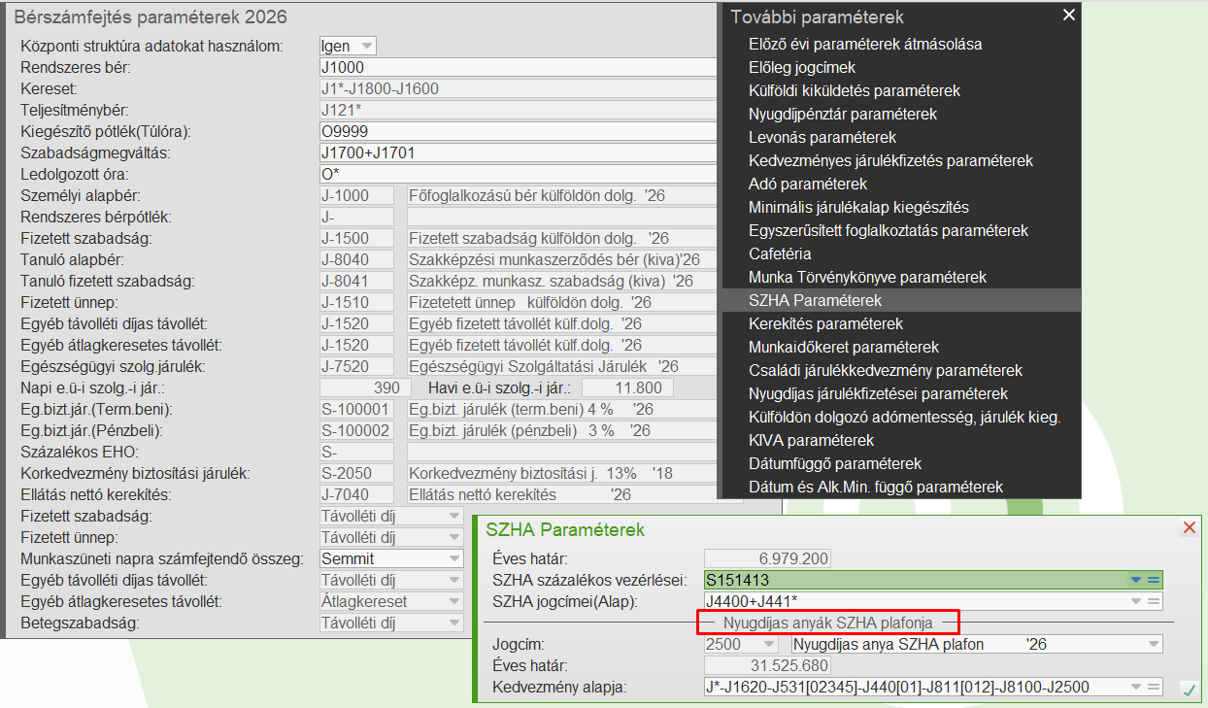
Task: Click the equals icon in the SZHA százalékos vezérlései row
Action: coord(1155,581)
